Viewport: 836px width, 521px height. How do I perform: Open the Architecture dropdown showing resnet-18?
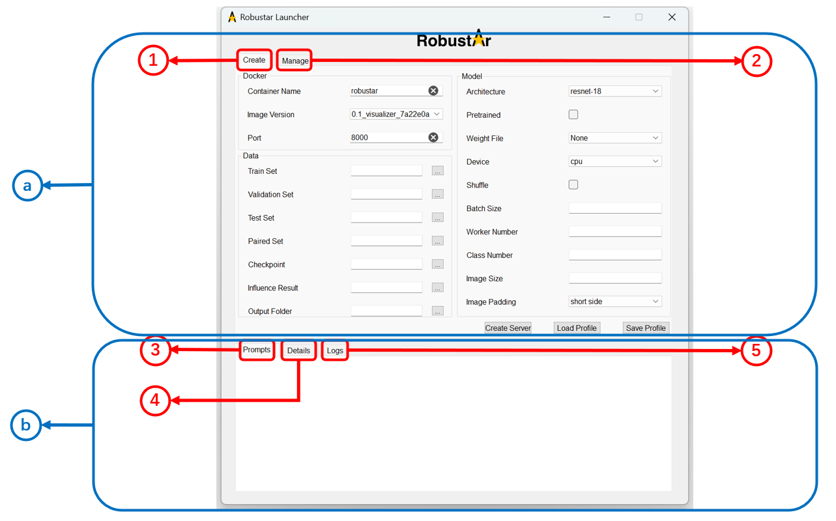(x=615, y=91)
